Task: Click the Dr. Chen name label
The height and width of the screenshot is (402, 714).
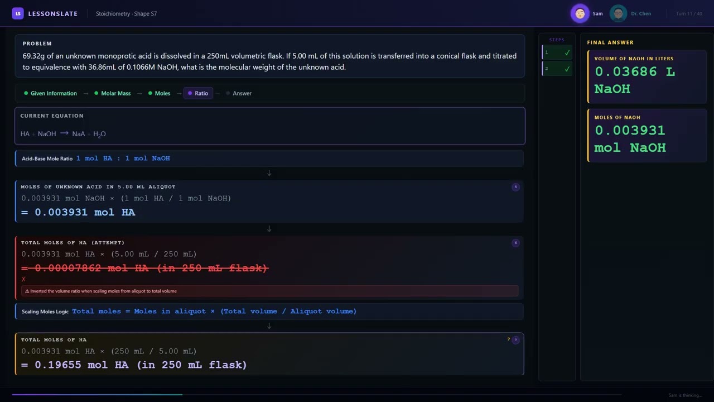Action: pyautogui.click(x=641, y=13)
